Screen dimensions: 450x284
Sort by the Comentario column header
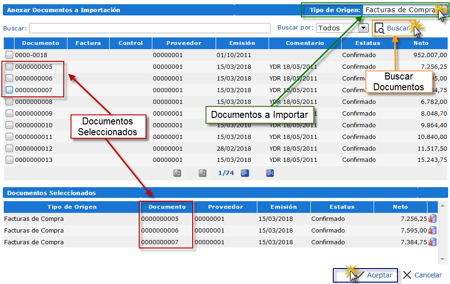click(x=305, y=43)
